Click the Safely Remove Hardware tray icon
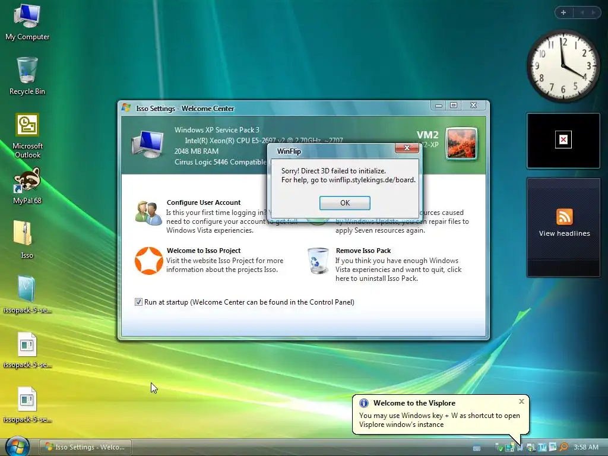Image resolution: width=608 pixels, height=456 pixels. (x=499, y=447)
